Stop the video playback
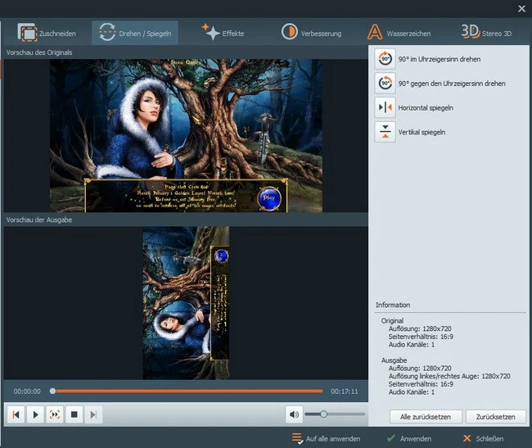Image resolution: width=532 pixels, height=448 pixels. 74,414
